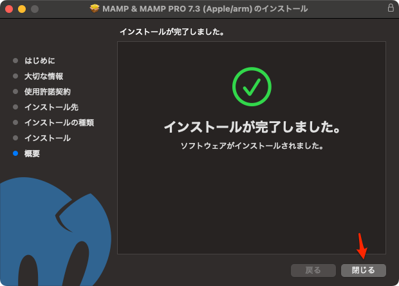Click the package box icon beside the window title
This screenshot has width=399, height=286.
pyautogui.click(x=95, y=9)
